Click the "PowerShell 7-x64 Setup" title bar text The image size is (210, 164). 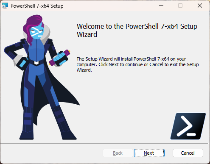(37, 6)
